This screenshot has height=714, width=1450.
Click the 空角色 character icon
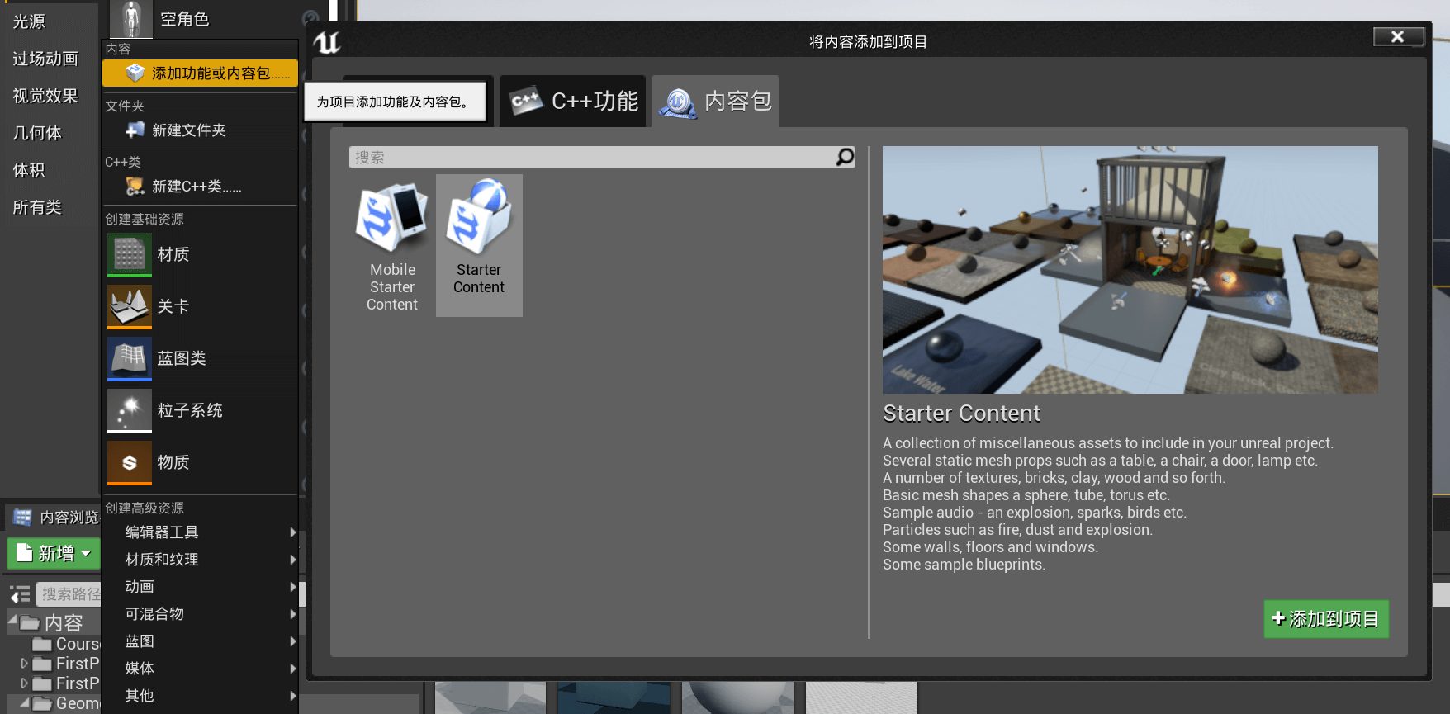tap(131, 19)
